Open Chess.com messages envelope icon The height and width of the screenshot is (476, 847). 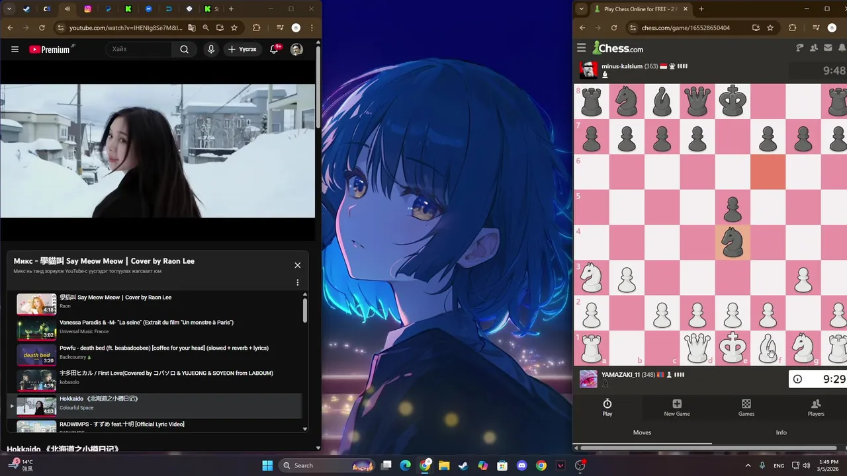[828, 48]
